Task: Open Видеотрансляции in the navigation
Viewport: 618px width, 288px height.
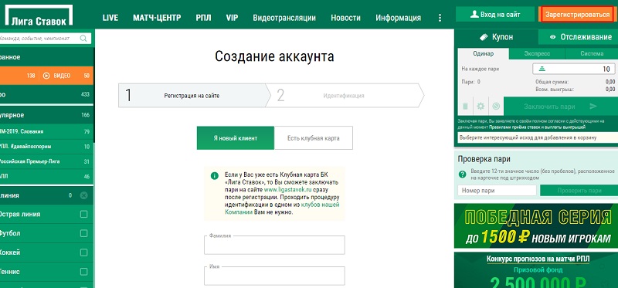Action: 284,18
